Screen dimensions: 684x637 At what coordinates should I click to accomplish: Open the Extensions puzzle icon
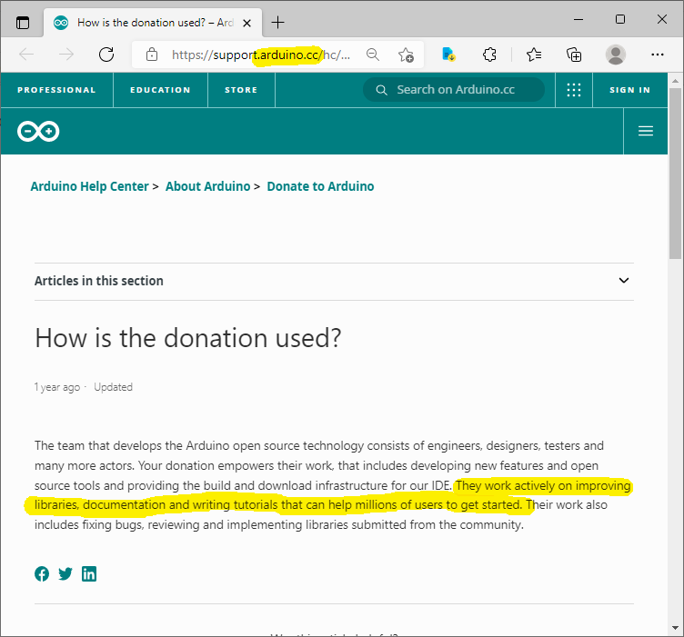pyautogui.click(x=489, y=55)
